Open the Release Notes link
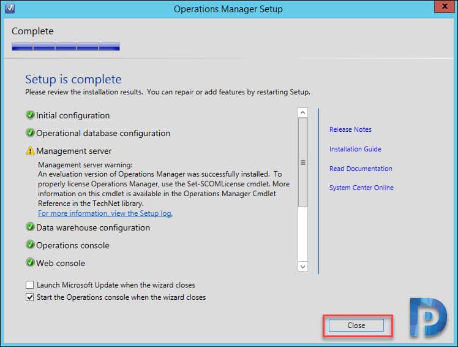Image resolution: width=458 pixels, height=347 pixels. 350,129
